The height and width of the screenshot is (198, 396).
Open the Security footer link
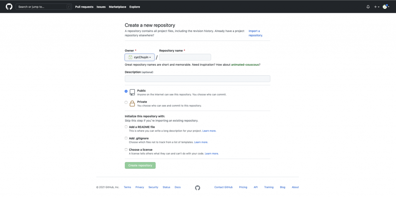click(153, 187)
